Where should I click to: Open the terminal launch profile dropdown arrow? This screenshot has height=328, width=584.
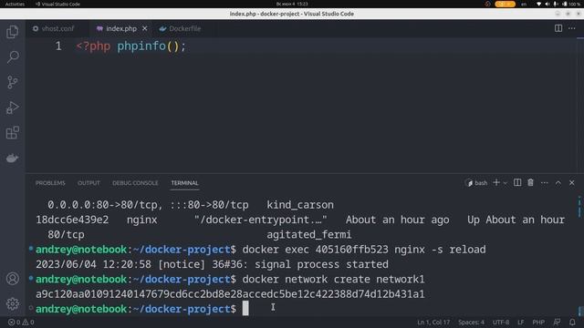tap(505, 183)
